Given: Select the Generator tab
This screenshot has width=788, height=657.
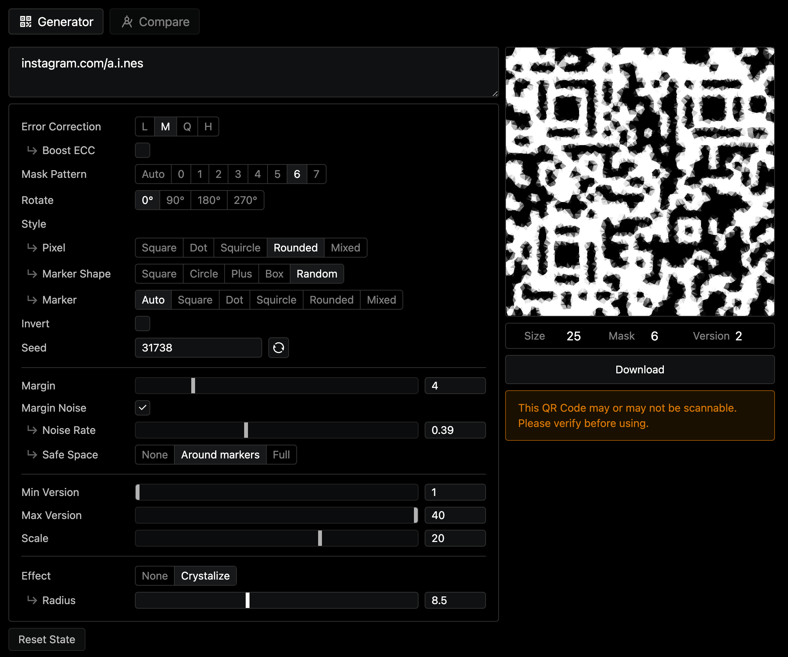Looking at the screenshot, I should coord(56,21).
